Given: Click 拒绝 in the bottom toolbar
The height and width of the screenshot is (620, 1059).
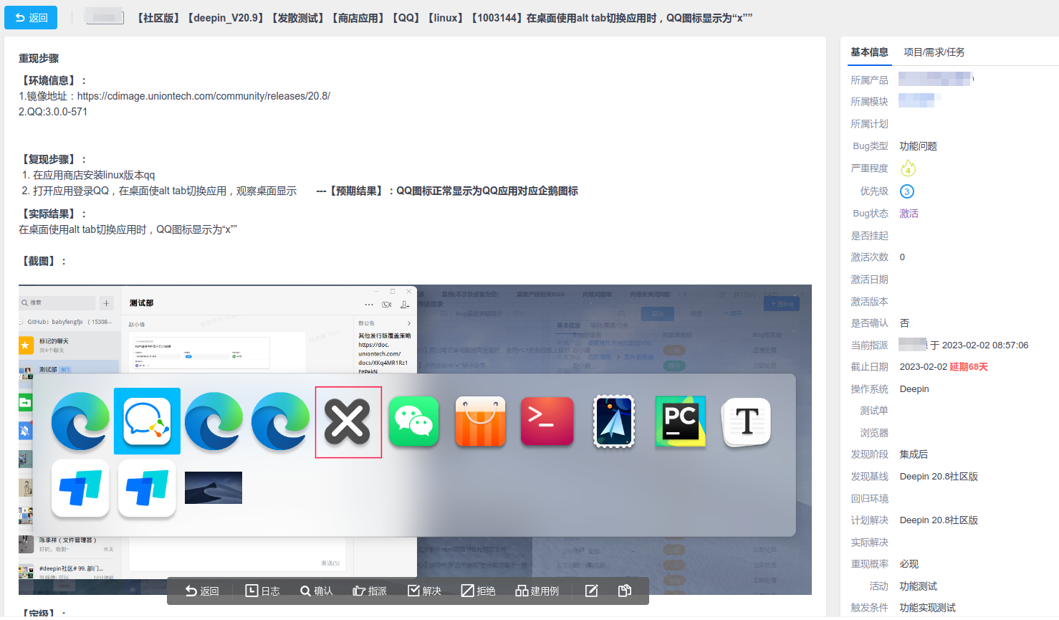Looking at the screenshot, I should (x=478, y=591).
